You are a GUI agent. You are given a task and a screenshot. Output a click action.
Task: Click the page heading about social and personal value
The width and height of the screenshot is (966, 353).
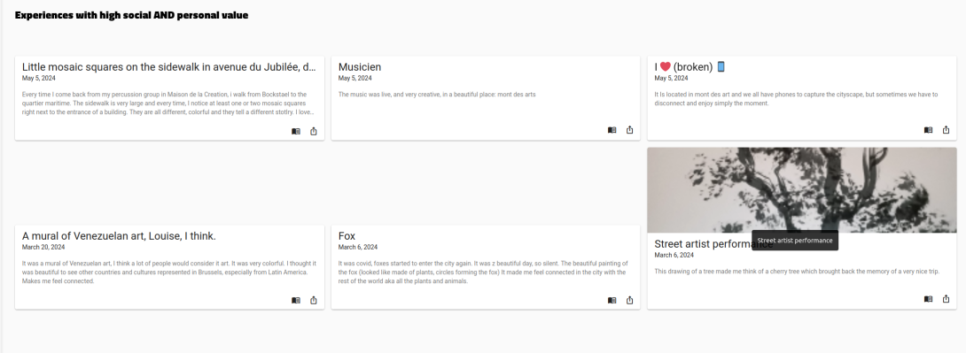[x=131, y=15]
